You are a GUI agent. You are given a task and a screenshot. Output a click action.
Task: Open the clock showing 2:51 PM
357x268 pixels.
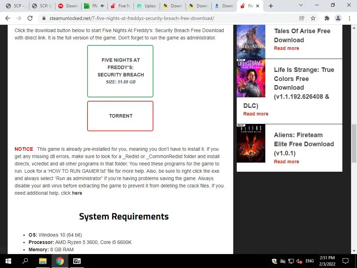327,261
